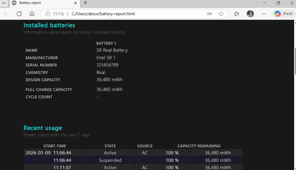Click the Installed batteries heading
296x170 pixels.
(49, 25)
